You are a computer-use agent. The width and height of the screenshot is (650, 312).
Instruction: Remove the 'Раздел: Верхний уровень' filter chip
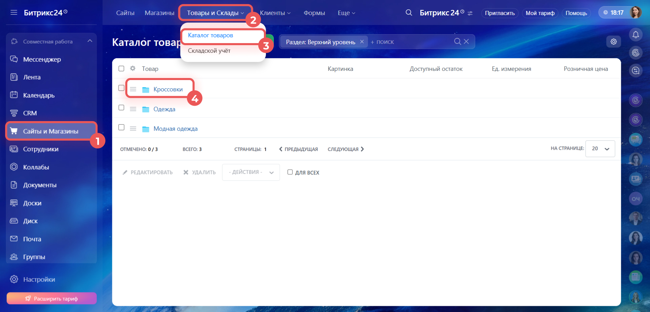(362, 42)
